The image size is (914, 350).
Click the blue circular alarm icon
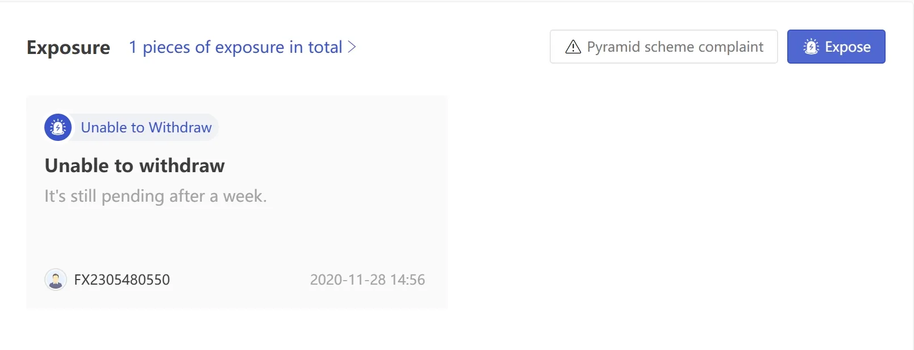[58, 127]
